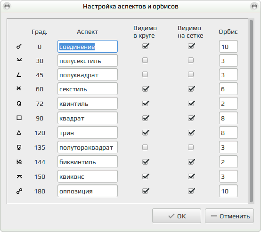Click the quincunx symbol beside 150
The width and height of the screenshot is (261, 232).
click(x=19, y=176)
